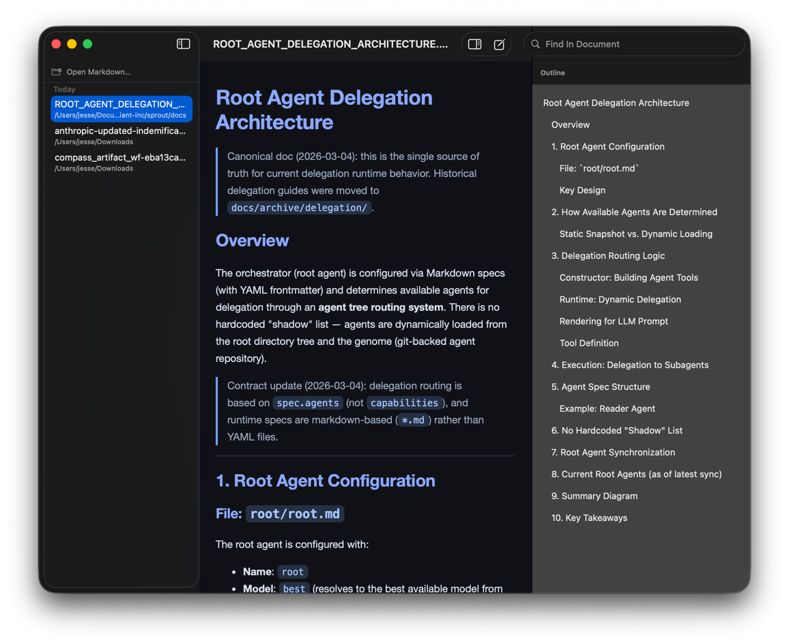Enter full screen with the green window button
The image size is (789, 644).
[87, 43]
